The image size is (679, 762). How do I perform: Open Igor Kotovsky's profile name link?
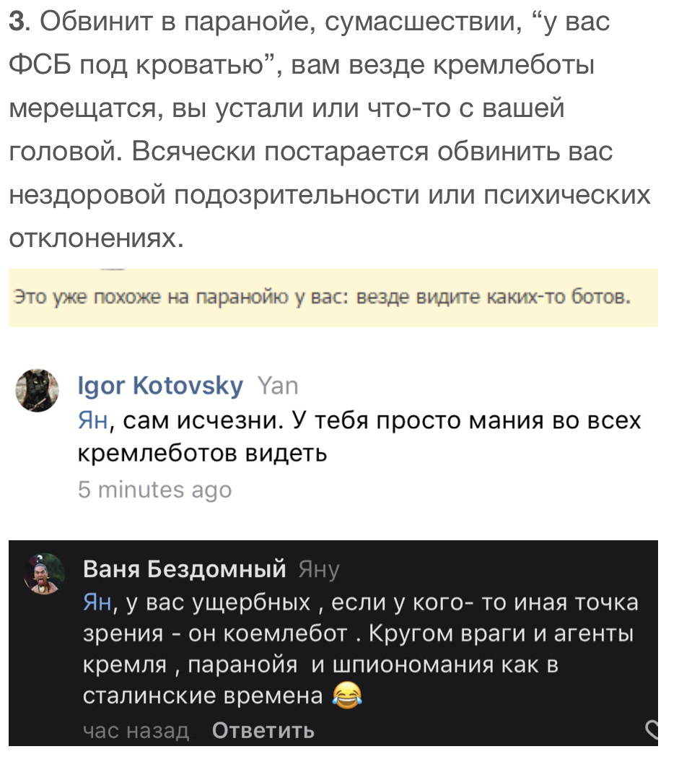point(160,386)
